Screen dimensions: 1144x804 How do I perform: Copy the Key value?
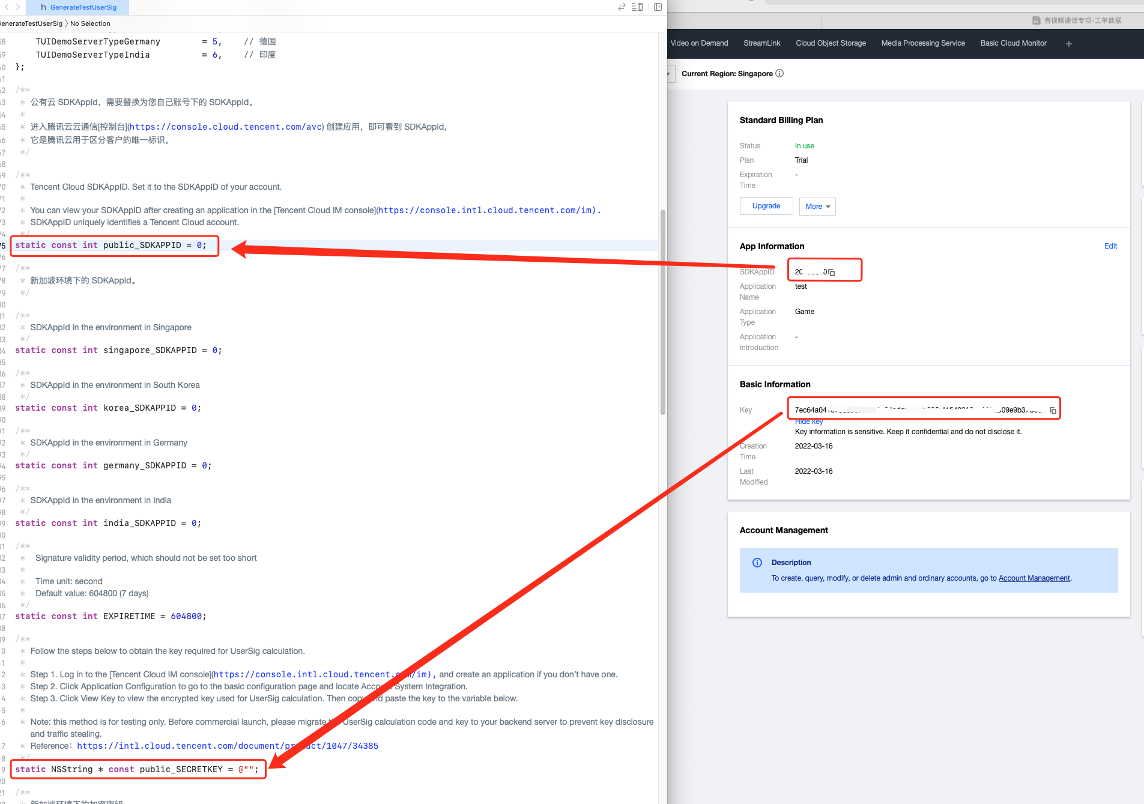pos(1053,411)
